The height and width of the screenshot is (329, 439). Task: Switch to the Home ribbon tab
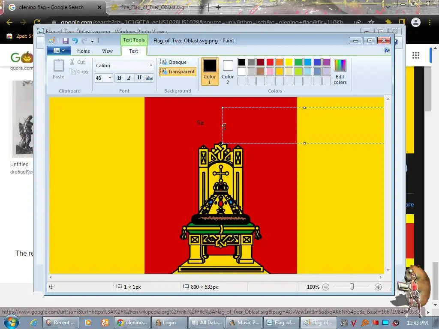(x=84, y=51)
